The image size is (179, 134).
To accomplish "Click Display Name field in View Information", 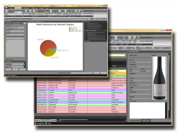I will (140, 58).
